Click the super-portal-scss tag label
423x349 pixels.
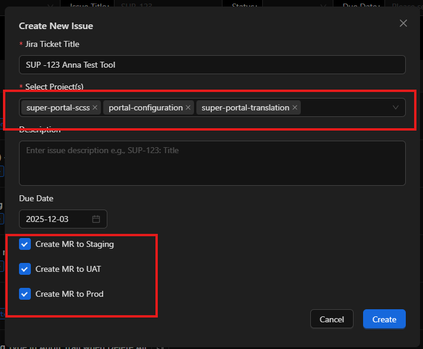click(58, 107)
